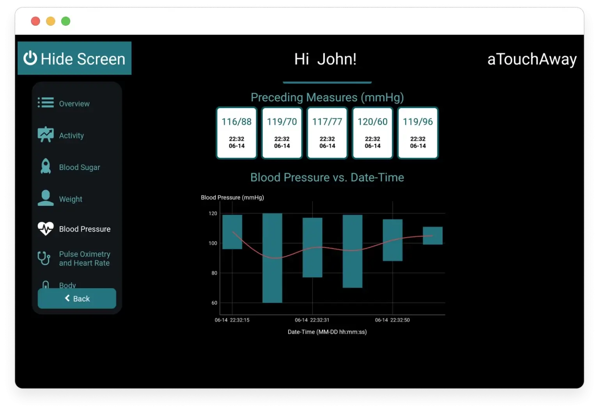This screenshot has height=411, width=599.
Task: Click the Blood Pressure heart icon
Action: (x=46, y=229)
